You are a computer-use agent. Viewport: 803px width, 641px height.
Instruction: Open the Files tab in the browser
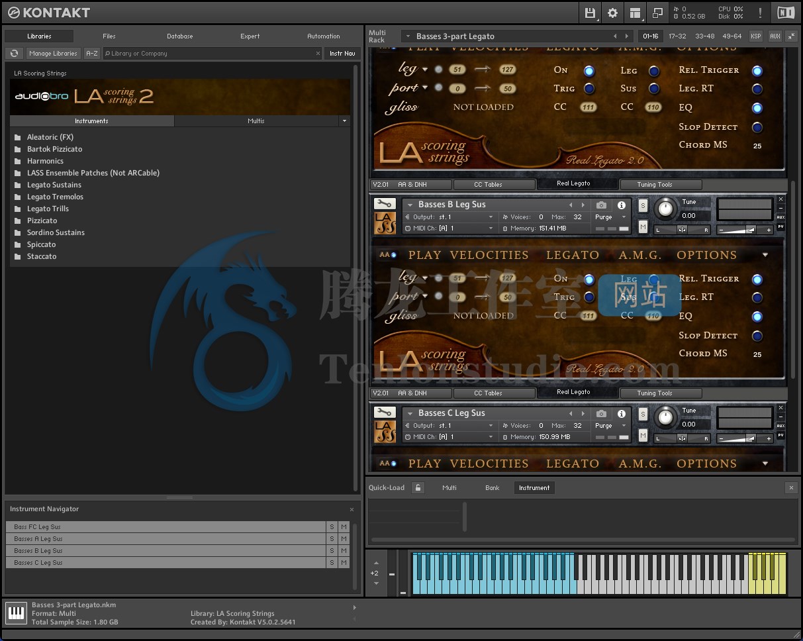tap(108, 36)
